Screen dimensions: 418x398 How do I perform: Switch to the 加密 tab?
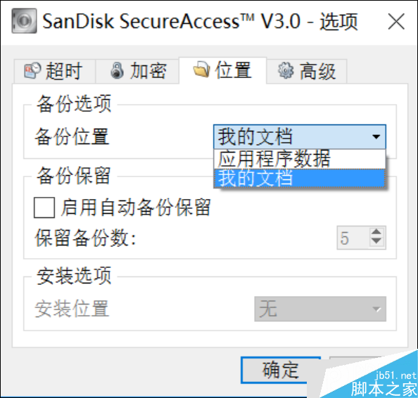(137, 71)
